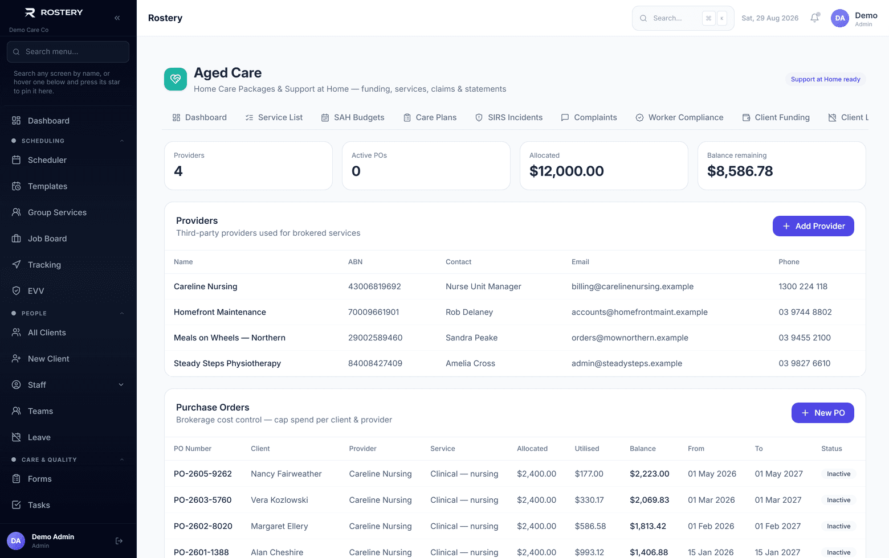Collapse the SCHEDULING section
The height and width of the screenshot is (558, 889).
point(68,141)
